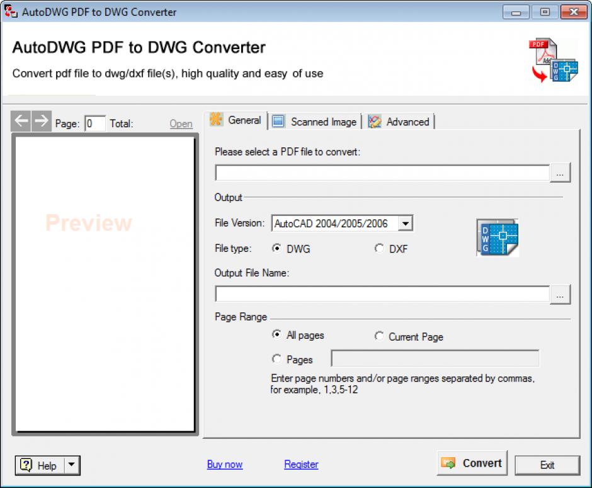Click the question mark Help icon
Viewport: 592px width, 488px height.
pyautogui.click(x=26, y=465)
